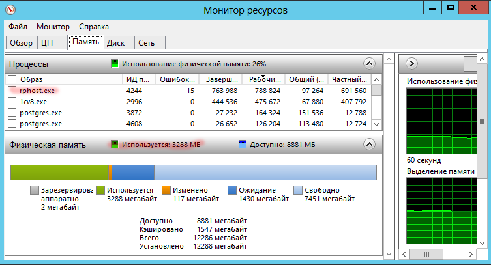This screenshot has width=491, height=265.
Task: Click the gray Зарезервировано legend swatch
Action: tap(35, 190)
